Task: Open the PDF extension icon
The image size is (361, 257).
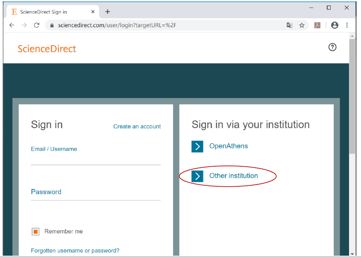Action: 317,25
